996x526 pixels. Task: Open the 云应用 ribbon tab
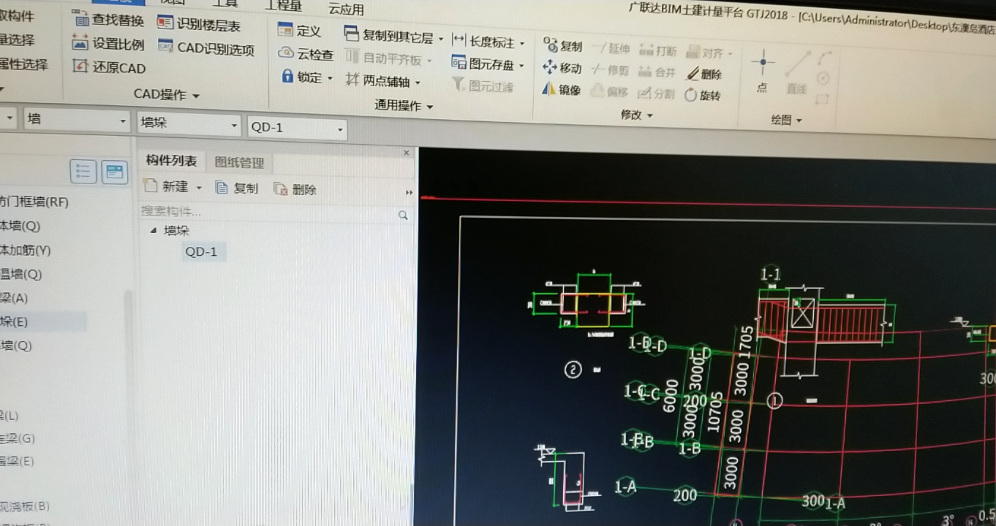346,9
